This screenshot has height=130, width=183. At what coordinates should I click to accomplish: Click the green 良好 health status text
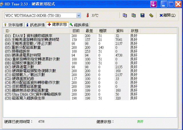tap(140, 121)
